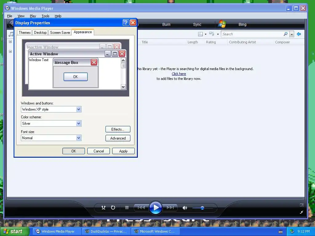This screenshot has height=236, width=315.
Task: Open the Windows and buttons dropdown
Action: (x=51, y=109)
